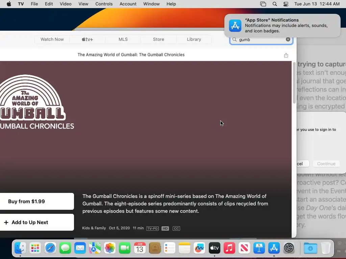346x259 pixels.
Task: Open the View menu
Action: (x=83, y=4)
